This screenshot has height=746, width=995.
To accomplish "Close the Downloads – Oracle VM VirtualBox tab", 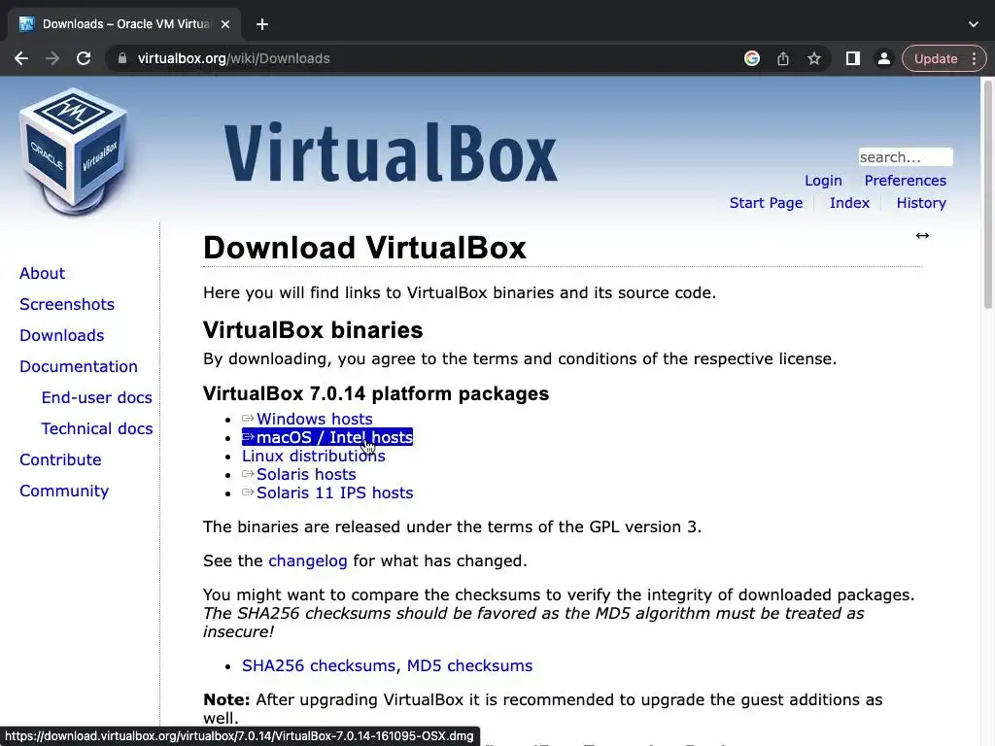I will tap(225, 24).
